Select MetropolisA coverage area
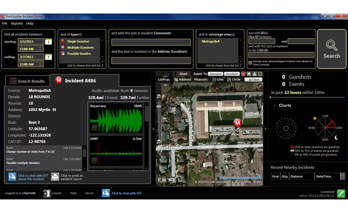 click(x=211, y=41)
